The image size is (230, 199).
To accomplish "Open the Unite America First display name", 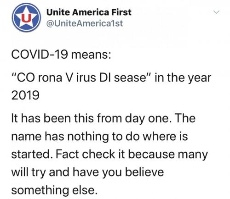I will (x=89, y=12).
